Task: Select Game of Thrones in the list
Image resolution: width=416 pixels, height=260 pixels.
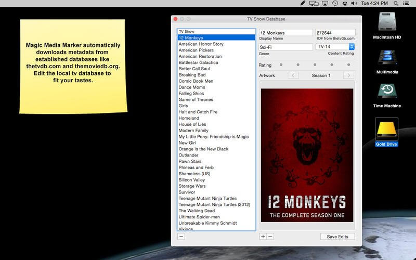Action: [196, 99]
